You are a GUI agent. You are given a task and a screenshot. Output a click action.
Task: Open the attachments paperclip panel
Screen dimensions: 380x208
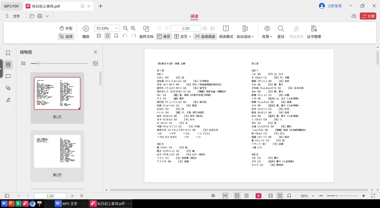click(x=8, y=88)
